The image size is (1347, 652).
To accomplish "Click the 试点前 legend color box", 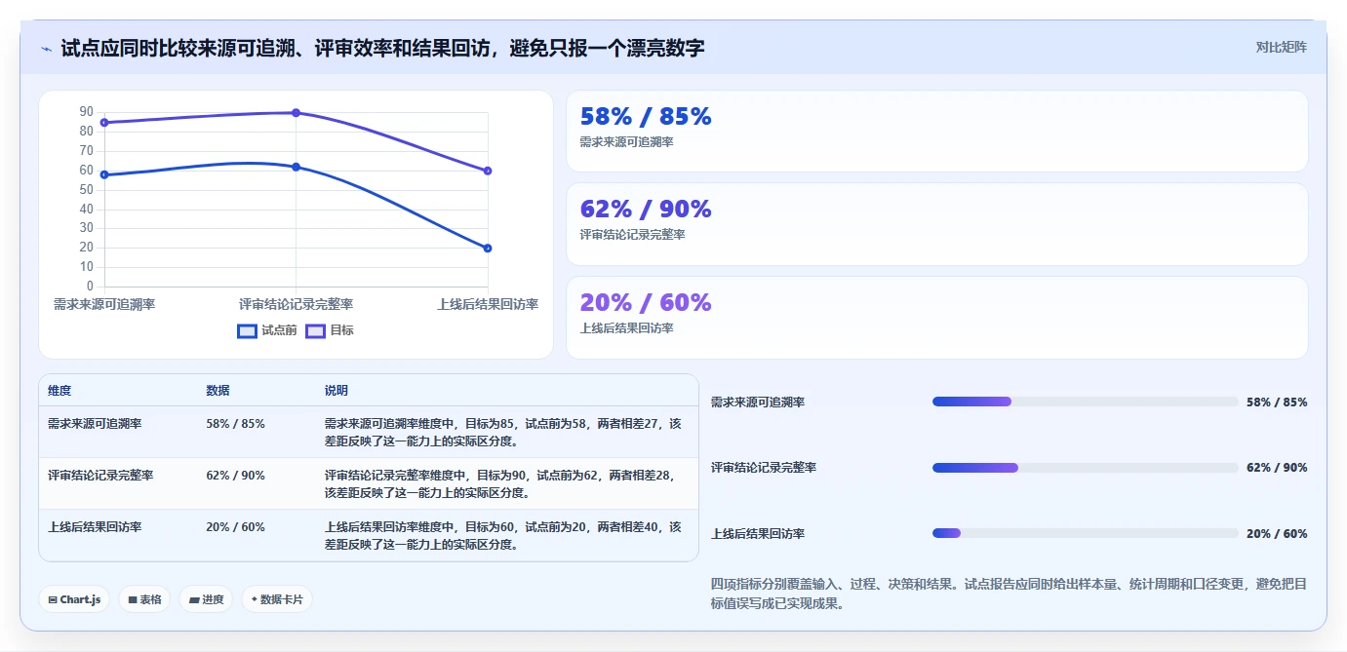I will 248,330.
